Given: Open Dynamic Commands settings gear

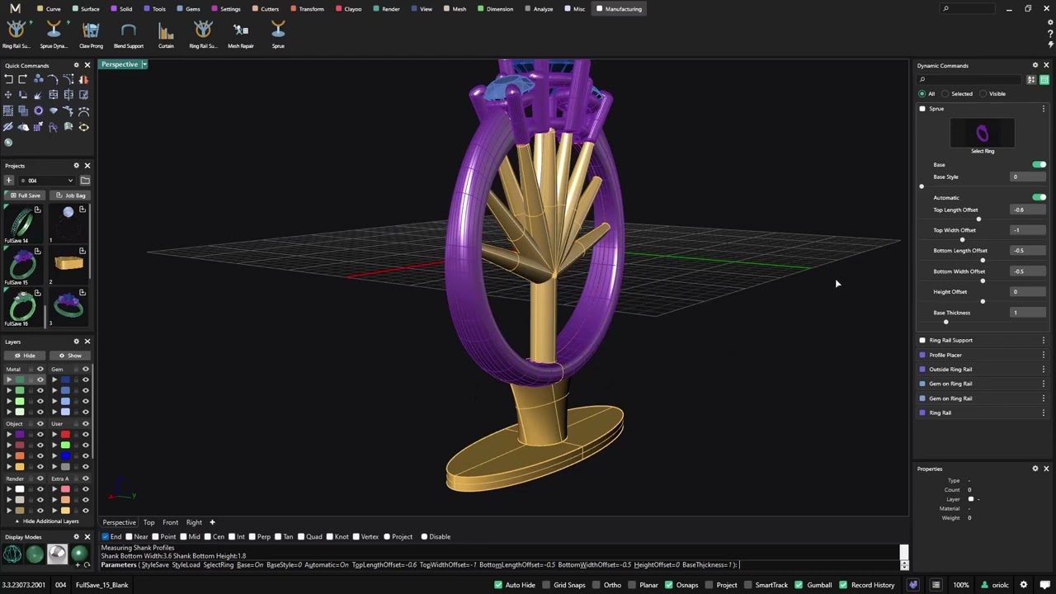Looking at the screenshot, I should 1035,65.
